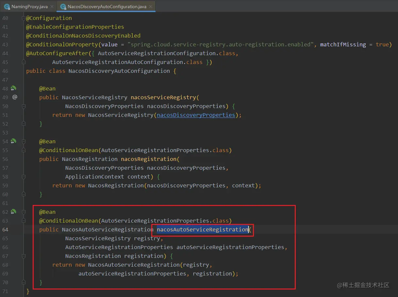
Task: Click AutoServiceRegistrationConfiguration.class on line 44
Action: [x=167, y=53]
